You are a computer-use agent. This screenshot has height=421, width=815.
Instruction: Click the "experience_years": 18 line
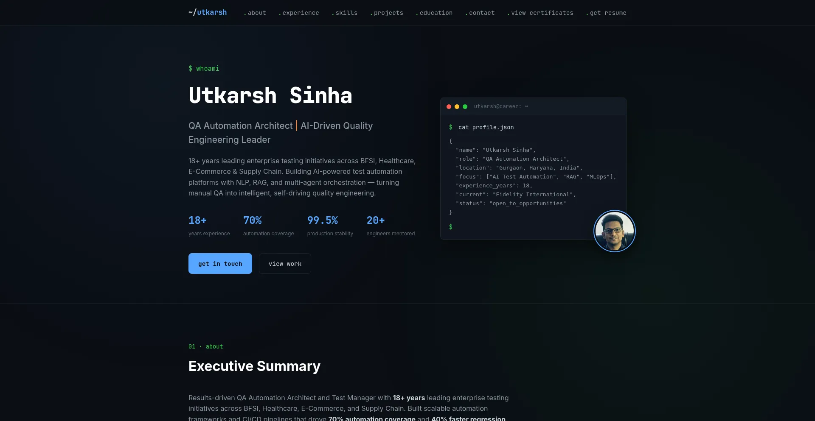pyautogui.click(x=494, y=186)
